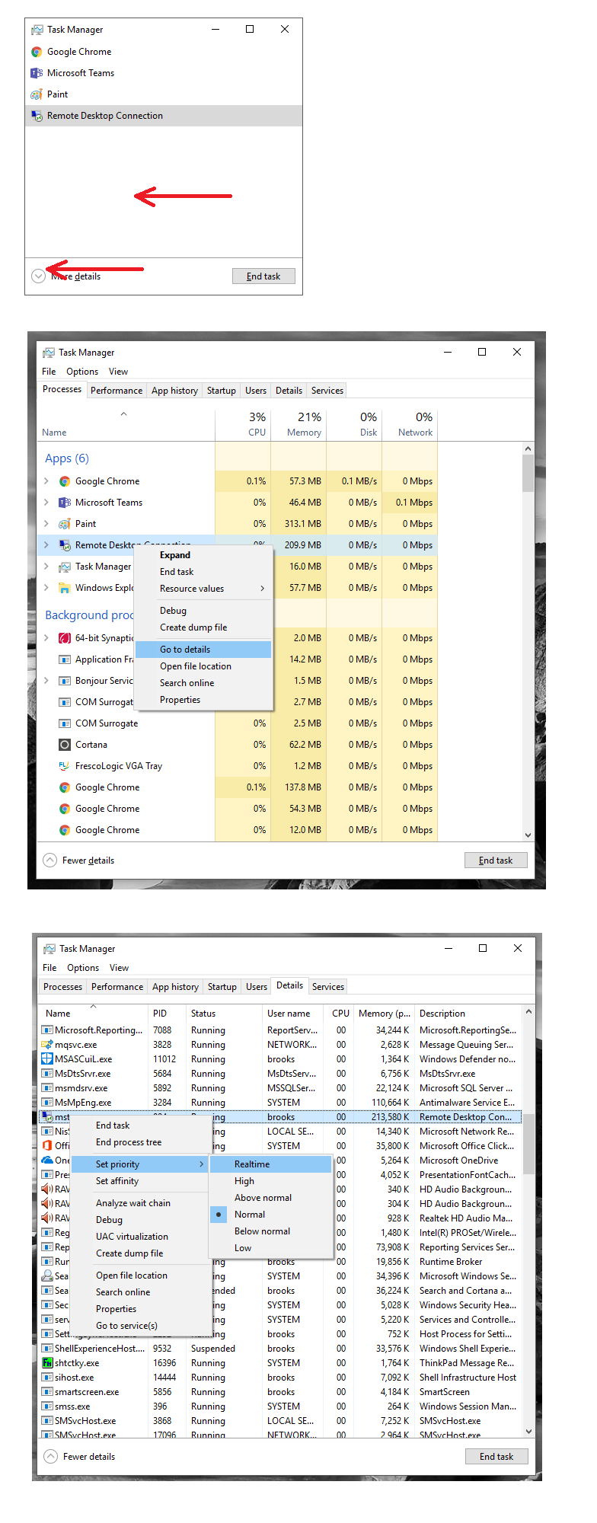Choose Go to service(s)
This screenshot has height=1523, width=597.
coord(140,1326)
